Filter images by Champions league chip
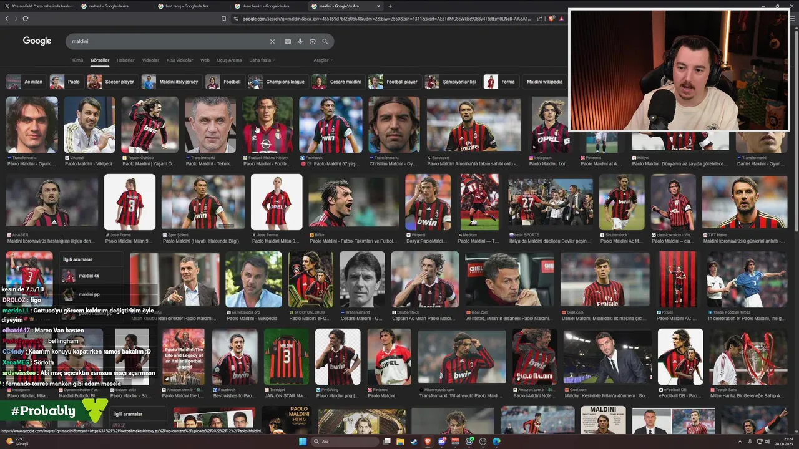Screen dimensions: 799x449 [x=278, y=82]
